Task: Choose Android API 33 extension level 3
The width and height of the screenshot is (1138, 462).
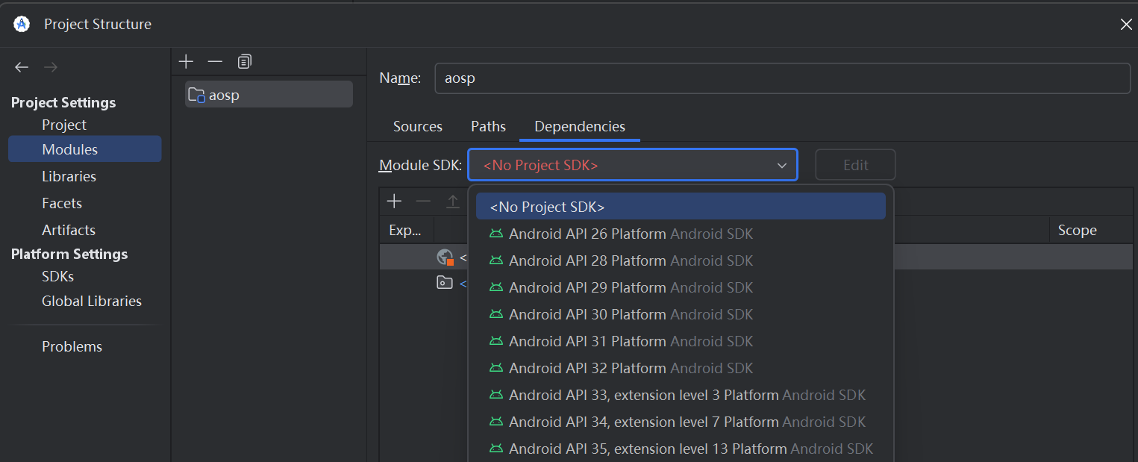Action: click(681, 395)
